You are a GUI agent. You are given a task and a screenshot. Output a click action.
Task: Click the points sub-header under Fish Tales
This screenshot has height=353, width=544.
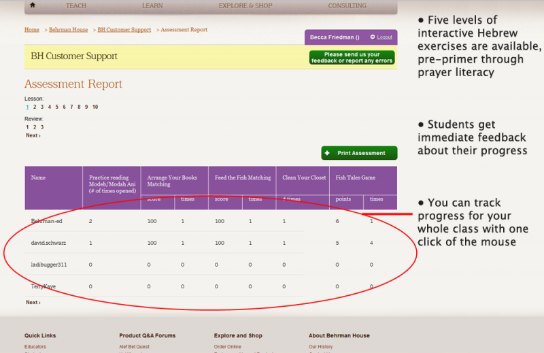tap(343, 199)
